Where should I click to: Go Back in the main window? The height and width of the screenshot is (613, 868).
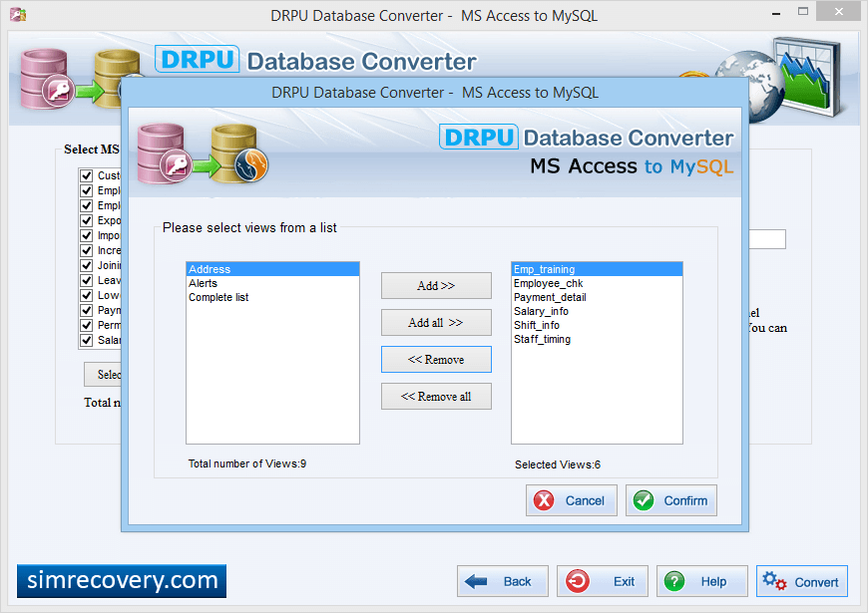pyautogui.click(x=503, y=581)
